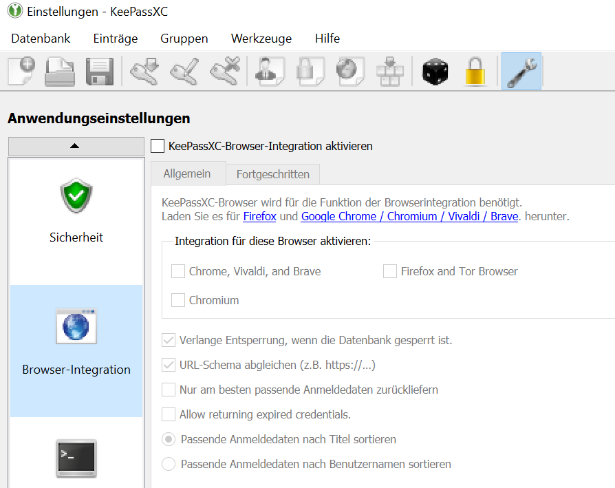
Task: Toggle Verlange Entsperrung wenn Datenbank gesperrt checkbox
Action: [169, 340]
